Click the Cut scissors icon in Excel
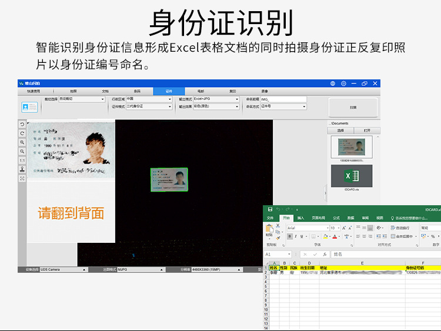This screenshot has width=441, height=331. pyautogui.click(x=278, y=226)
